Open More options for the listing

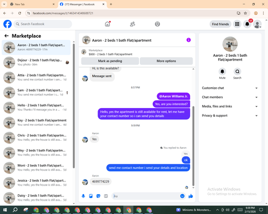pos(166,61)
